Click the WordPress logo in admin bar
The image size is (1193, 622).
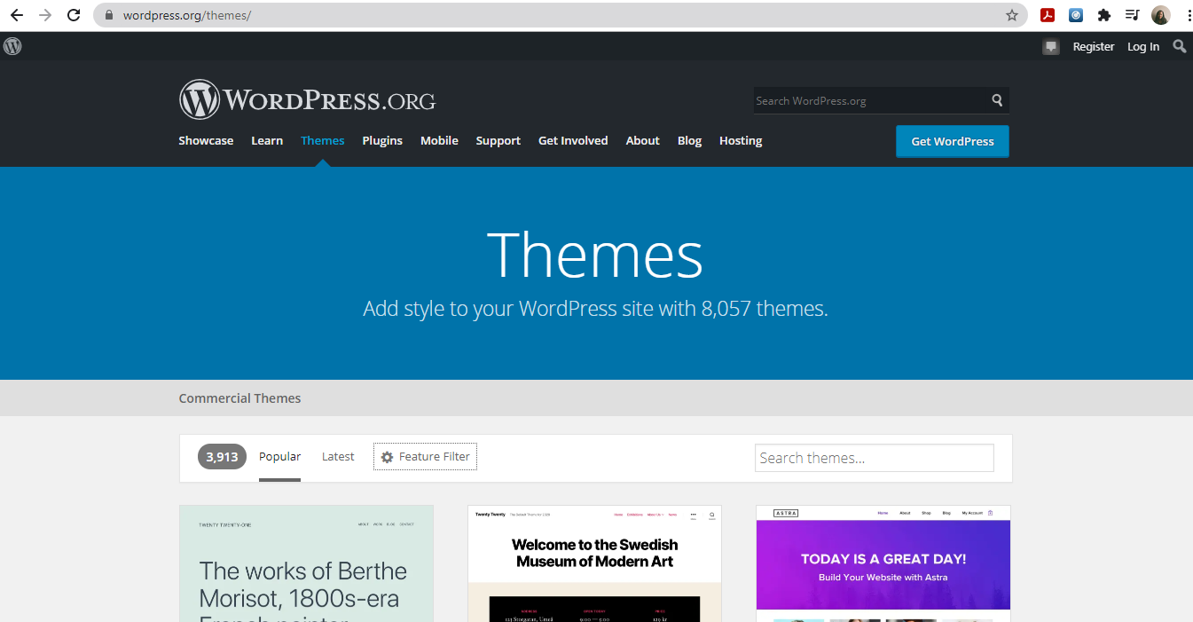tap(12, 46)
